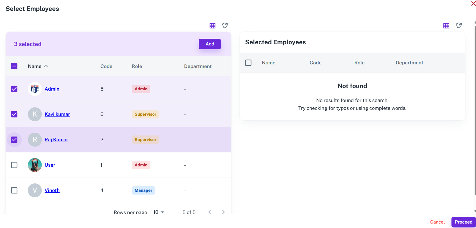
Task: Click the Cancel link
Action: tap(437, 222)
